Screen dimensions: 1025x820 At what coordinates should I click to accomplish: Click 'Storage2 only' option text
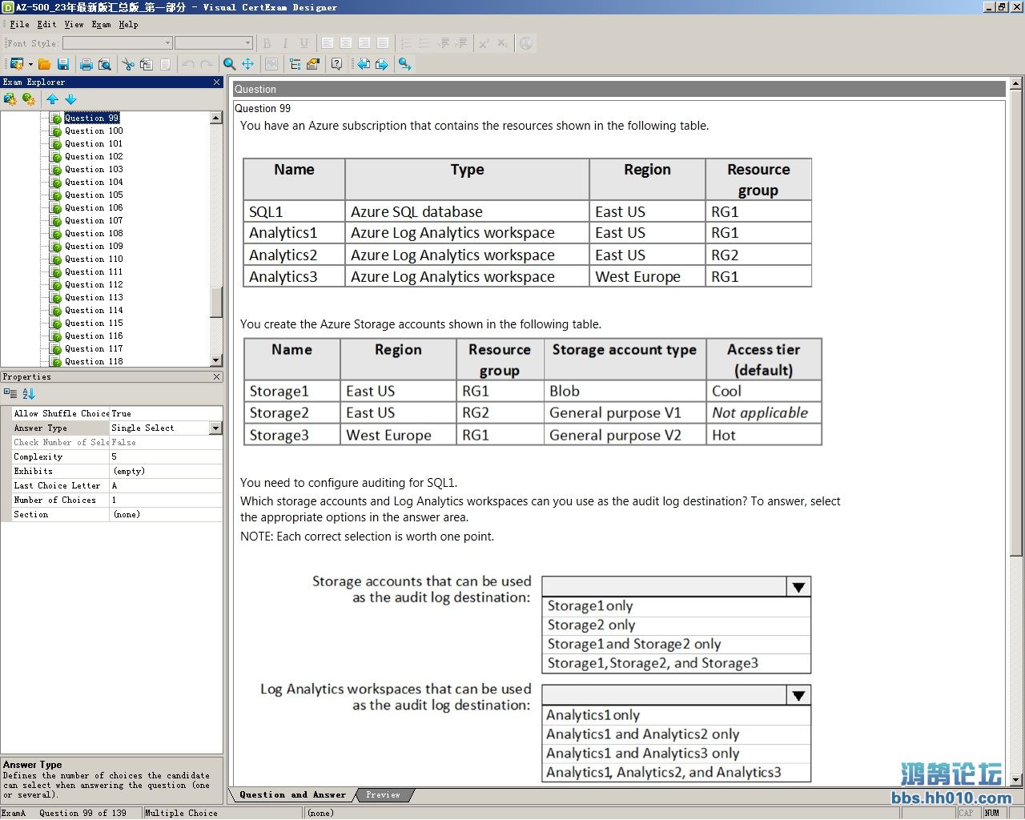click(x=591, y=625)
